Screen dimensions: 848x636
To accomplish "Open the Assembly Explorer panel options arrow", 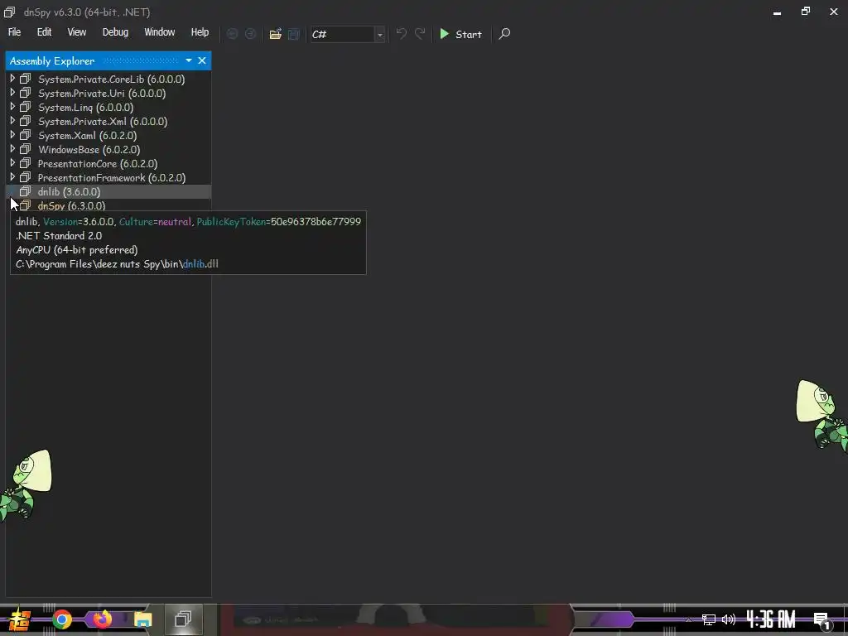I will [x=189, y=60].
